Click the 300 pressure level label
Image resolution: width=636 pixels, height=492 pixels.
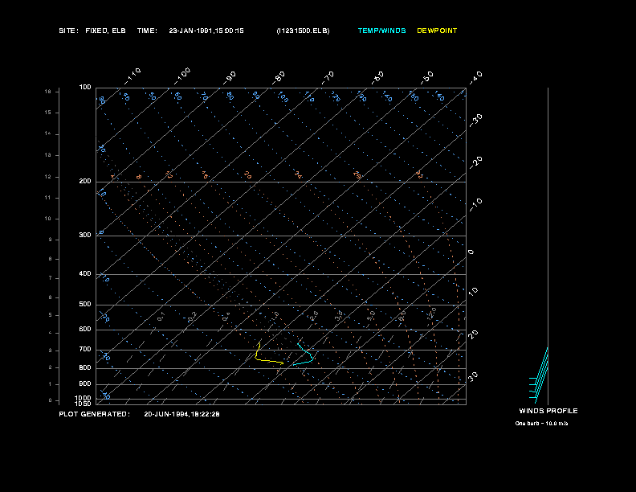coord(85,235)
